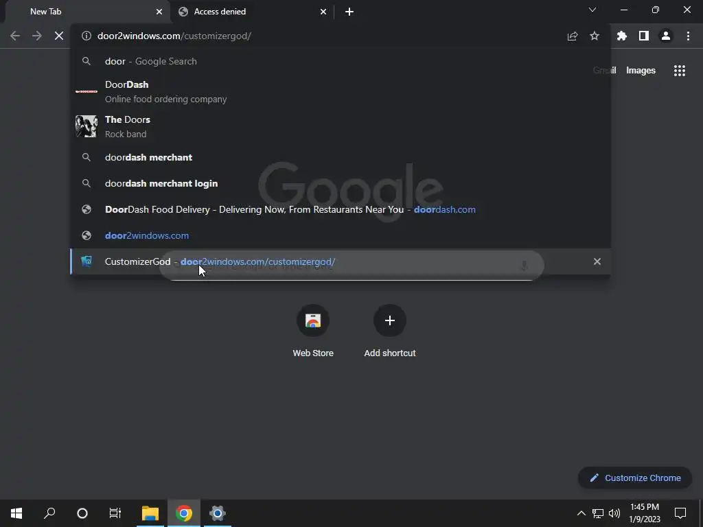The width and height of the screenshot is (703, 527).
Task: Share this page icon
Action: click(x=573, y=36)
